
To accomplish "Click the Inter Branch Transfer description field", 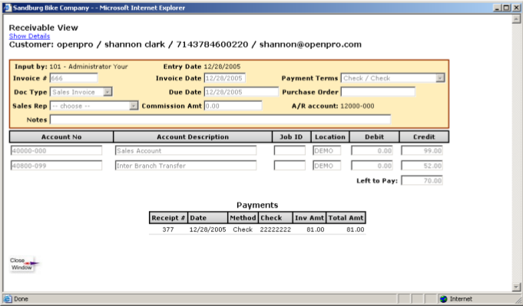I will (x=185, y=166).
